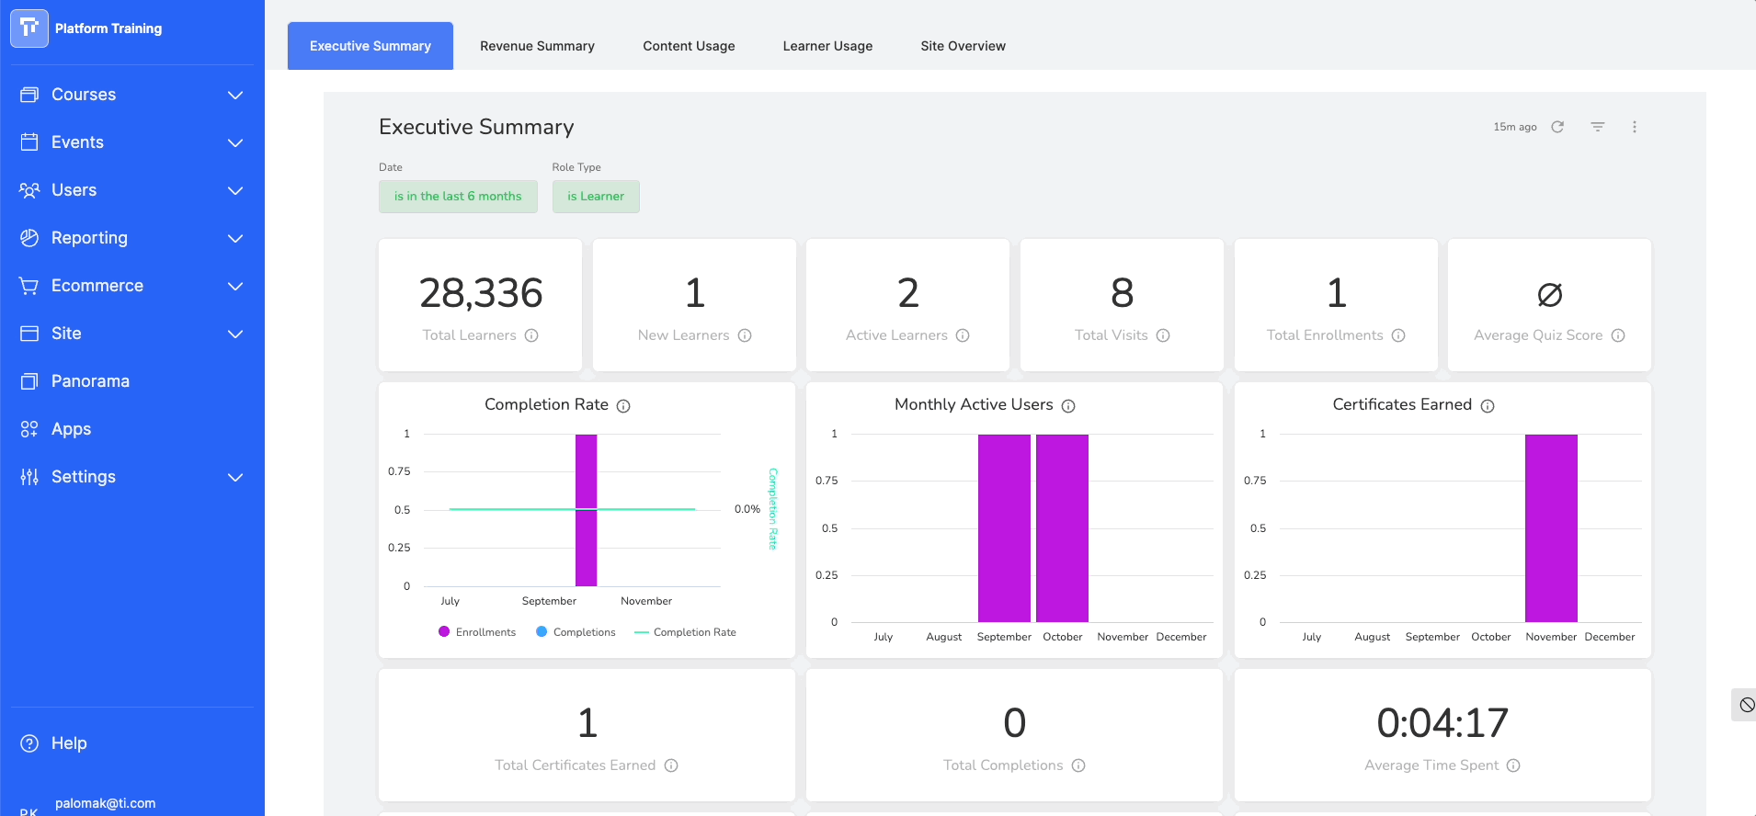The width and height of the screenshot is (1756, 816).
Task: Open the Role Type filter 'is Learner'
Action: tap(596, 197)
